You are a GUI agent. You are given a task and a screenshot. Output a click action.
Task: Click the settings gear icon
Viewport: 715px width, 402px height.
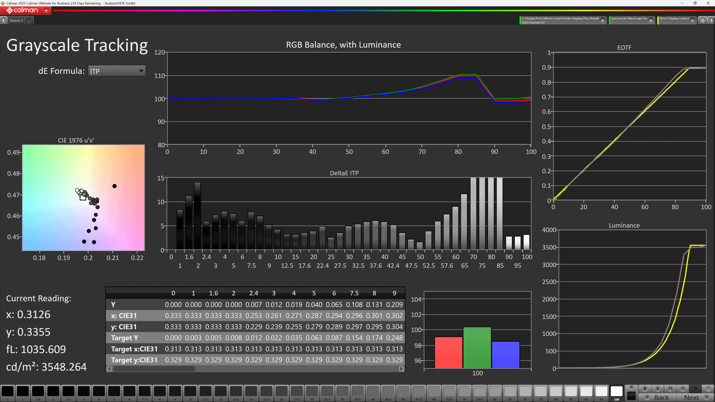point(703,20)
